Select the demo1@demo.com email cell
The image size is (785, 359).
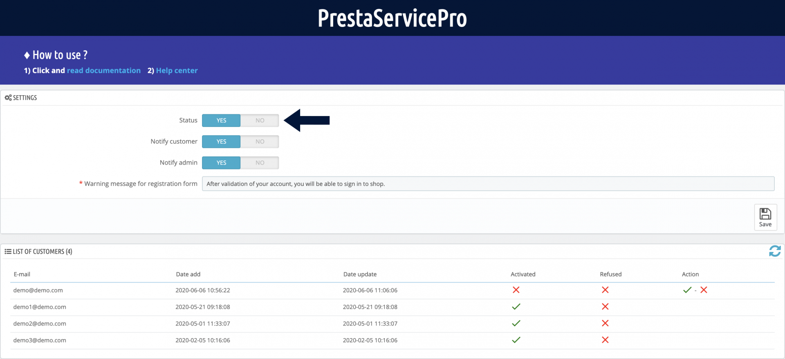(x=40, y=307)
